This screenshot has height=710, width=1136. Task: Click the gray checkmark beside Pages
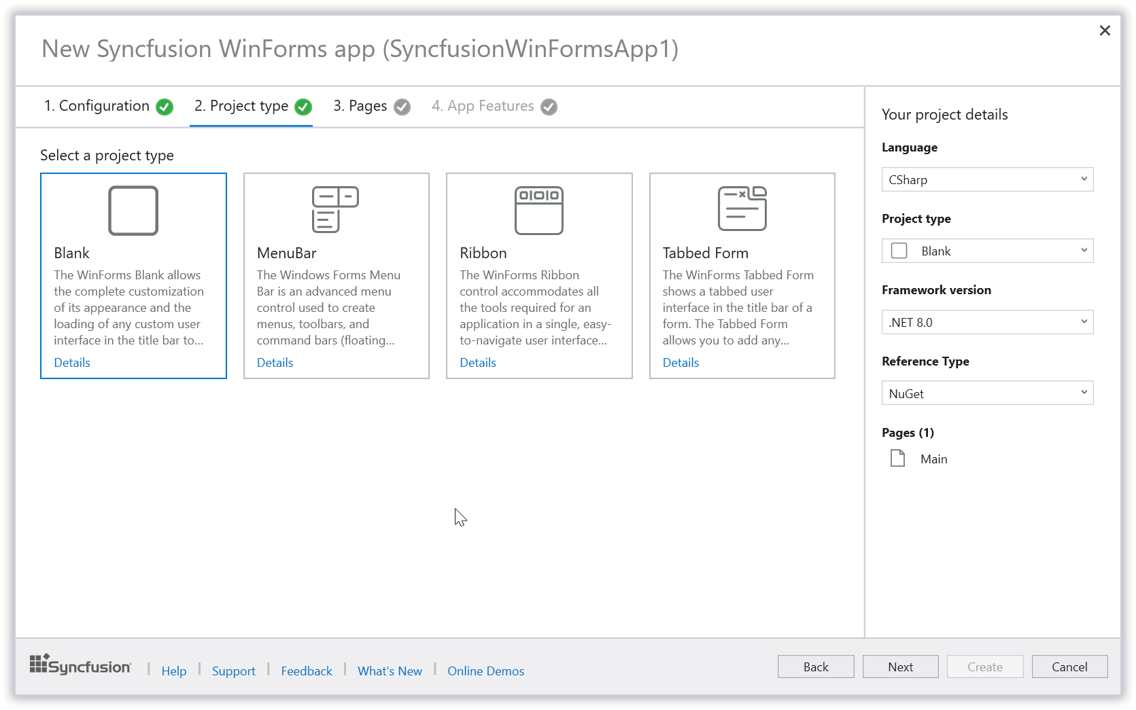pyautogui.click(x=402, y=107)
